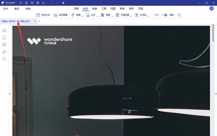
Task: Close the 页面从 PDF document tab
Action: [35, 21]
